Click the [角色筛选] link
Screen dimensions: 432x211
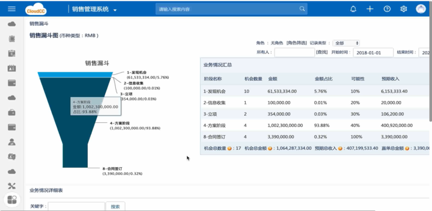click(x=297, y=43)
